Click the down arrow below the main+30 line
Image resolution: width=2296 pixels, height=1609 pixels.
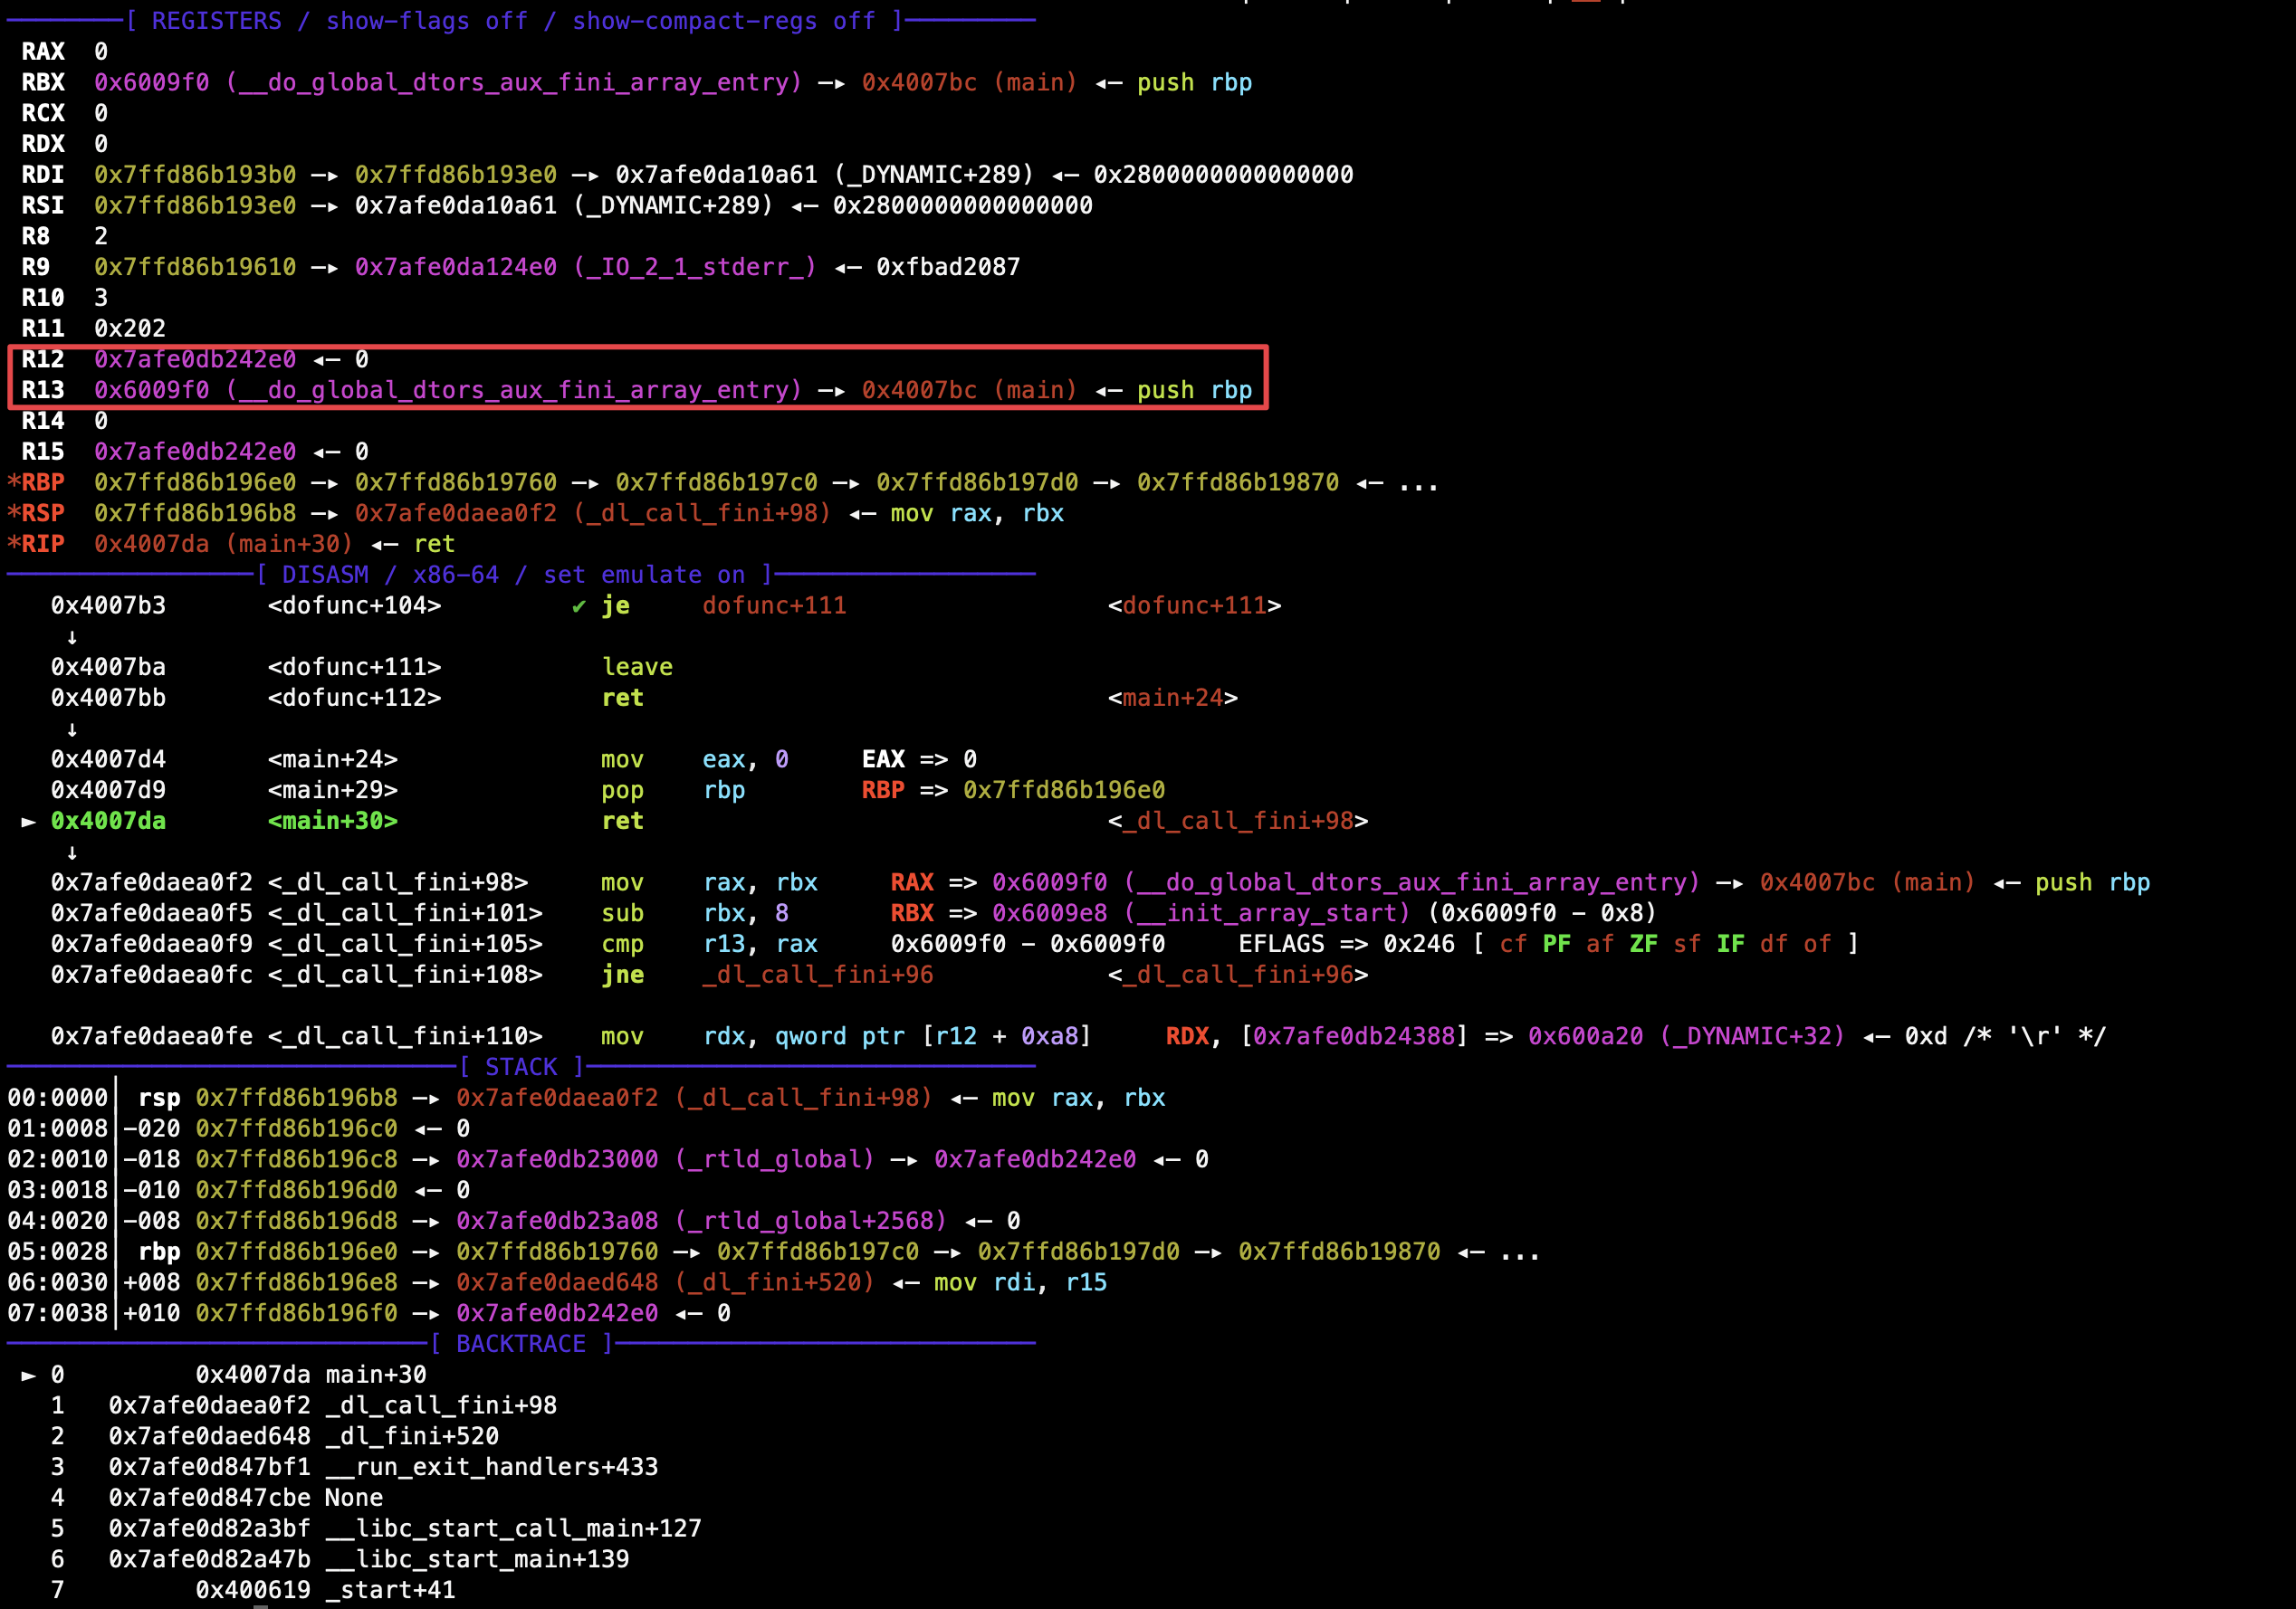72,852
